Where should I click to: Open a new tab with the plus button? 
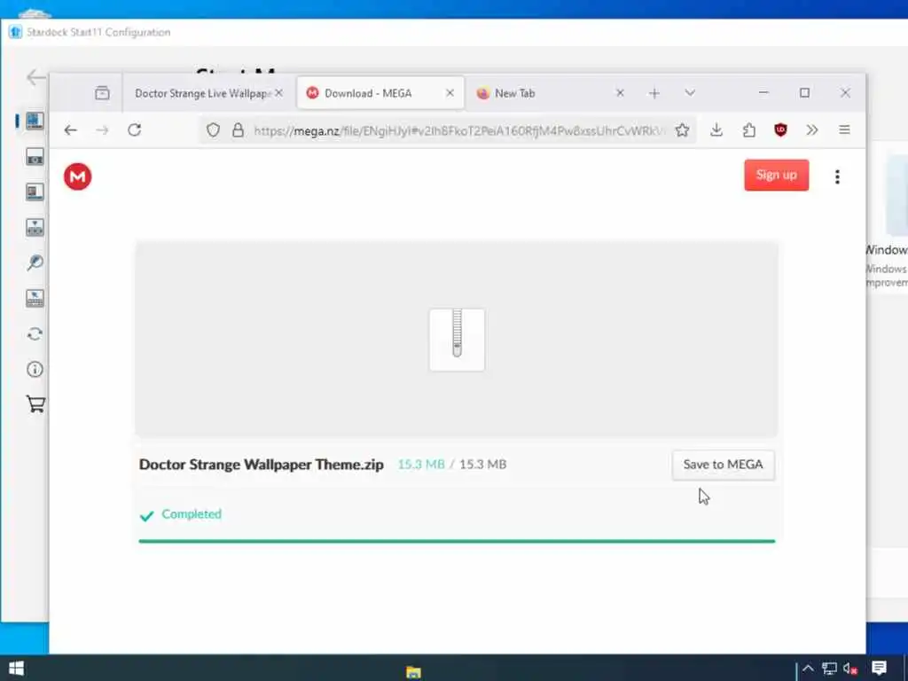pos(654,93)
